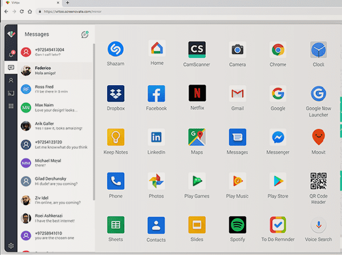Open the QR Code Reader app
This screenshot has height=255, width=342.
(x=318, y=181)
